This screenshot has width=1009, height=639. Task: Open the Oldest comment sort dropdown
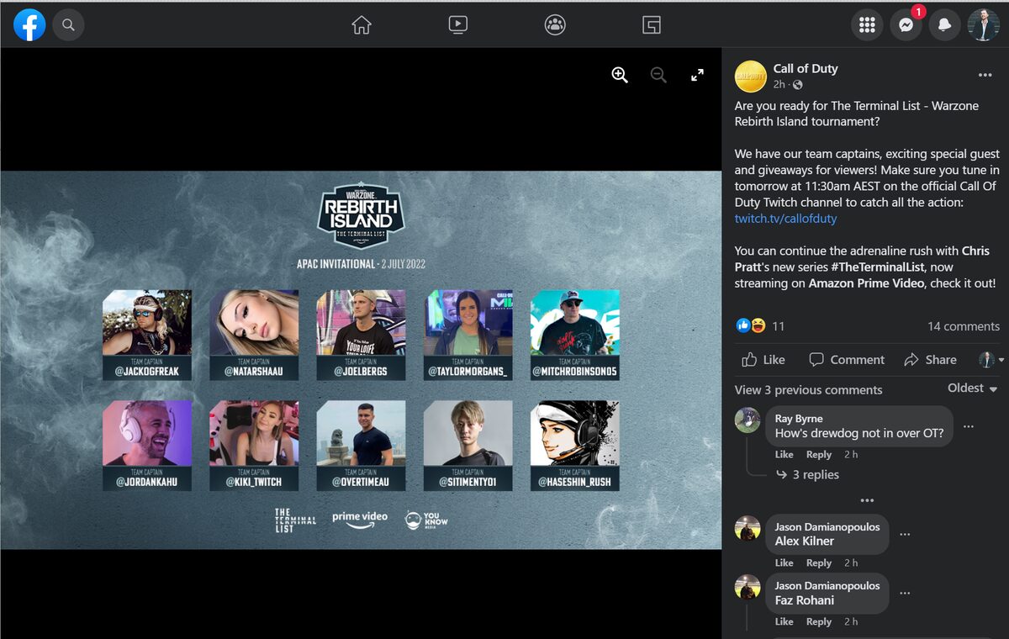pyautogui.click(x=973, y=388)
